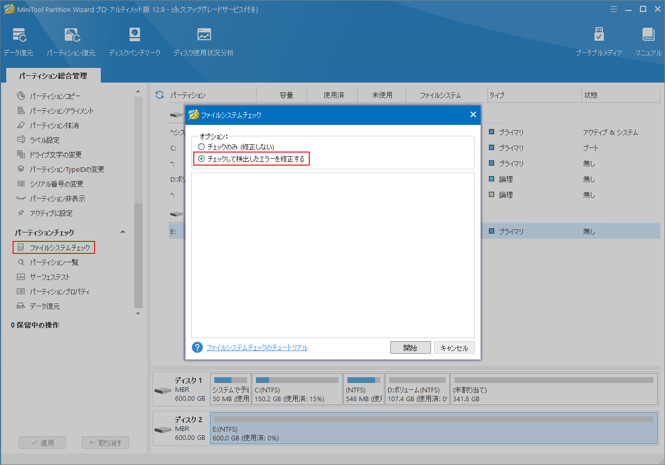
Task: Select the C:(NTFS) block in disk map
Action: [x=297, y=389]
